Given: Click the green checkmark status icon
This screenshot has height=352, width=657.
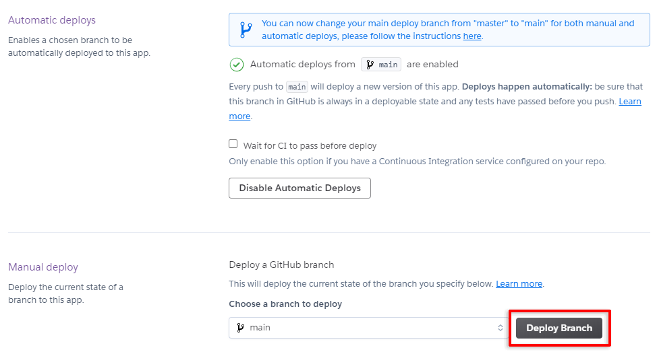Looking at the screenshot, I should 237,65.
